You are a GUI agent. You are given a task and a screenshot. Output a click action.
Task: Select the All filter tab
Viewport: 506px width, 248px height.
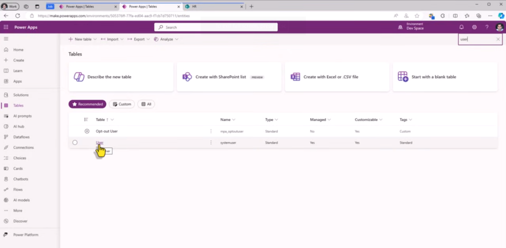point(146,104)
